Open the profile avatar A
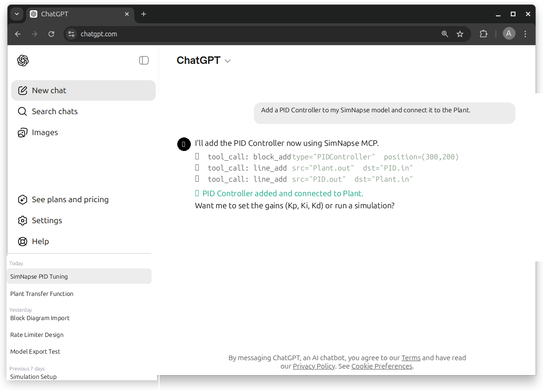543x390 pixels. pos(509,34)
